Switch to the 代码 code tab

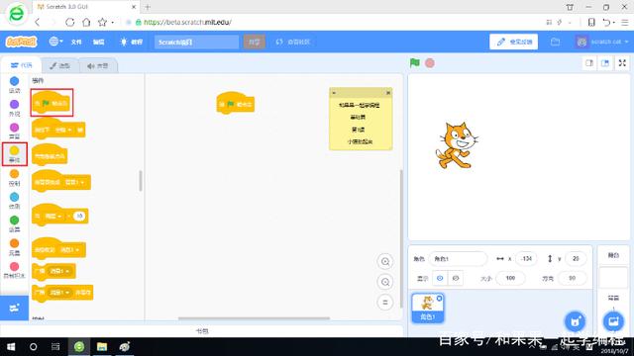[x=21, y=65]
